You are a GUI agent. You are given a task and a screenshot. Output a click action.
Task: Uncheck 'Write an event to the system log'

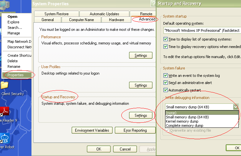pyautogui.click(x=165, y=76)
